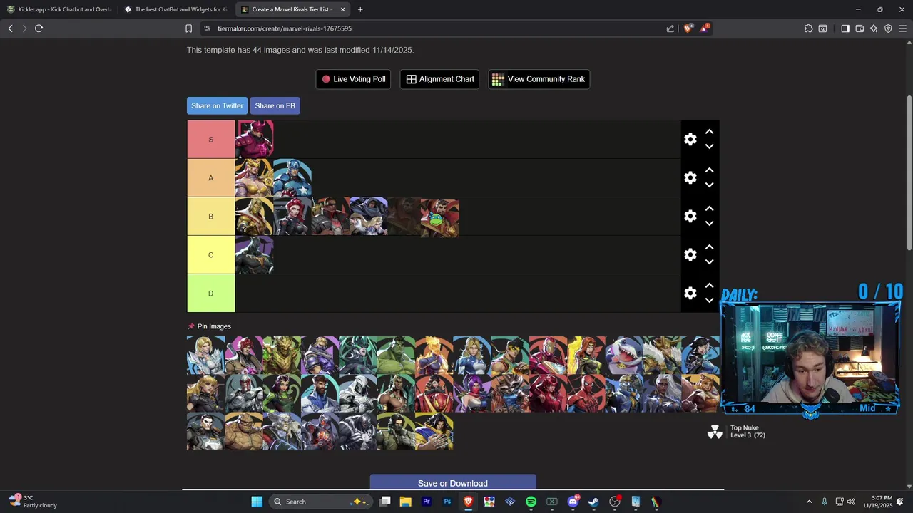Bookmark this page

(x=188, y=28)
